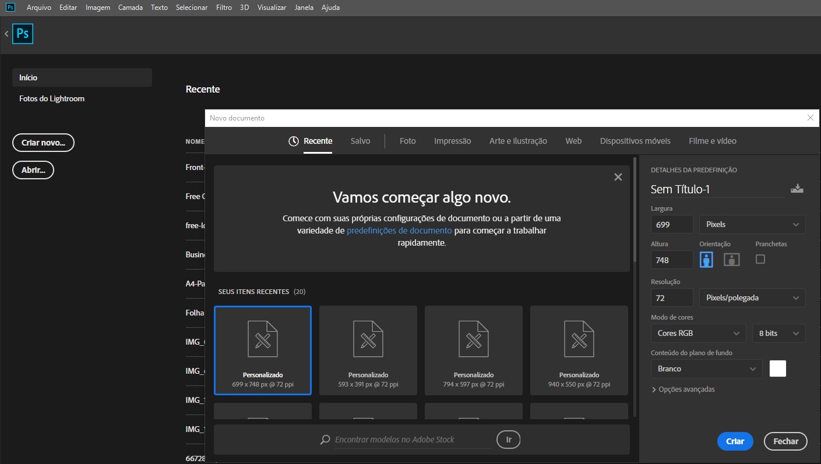This screenshot has height=464, width=821.
Task: Dismiss the 'Vamos começar algo novo' banner
Action: tap(618, 177)
